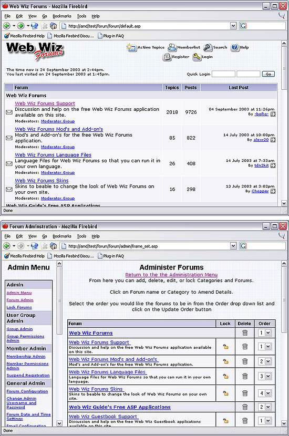Screen dimensions: 289x436
Task: Click the Login key icon in forum header
Action: [197, 57]
